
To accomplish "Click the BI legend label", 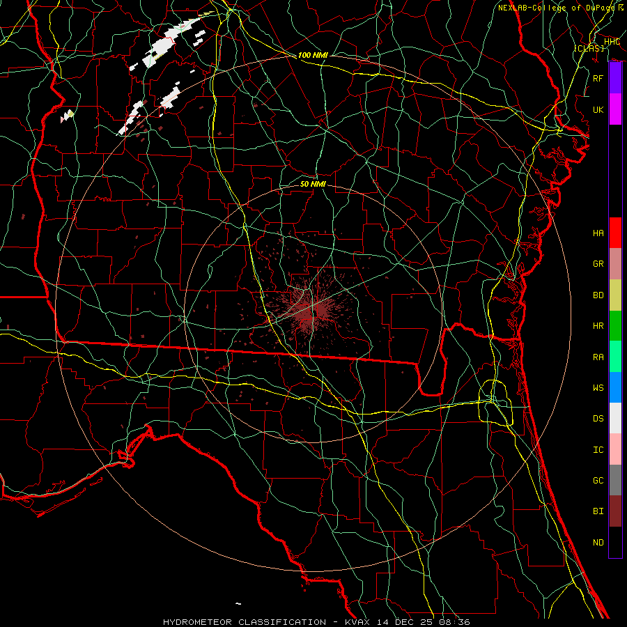I will click(598, 511).
